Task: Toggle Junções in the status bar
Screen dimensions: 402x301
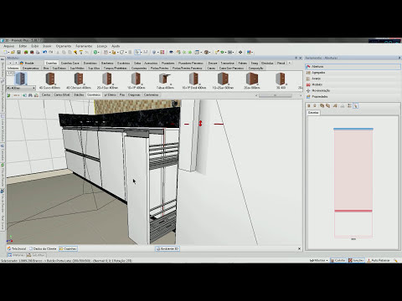Action: click(x=356, y=260)
